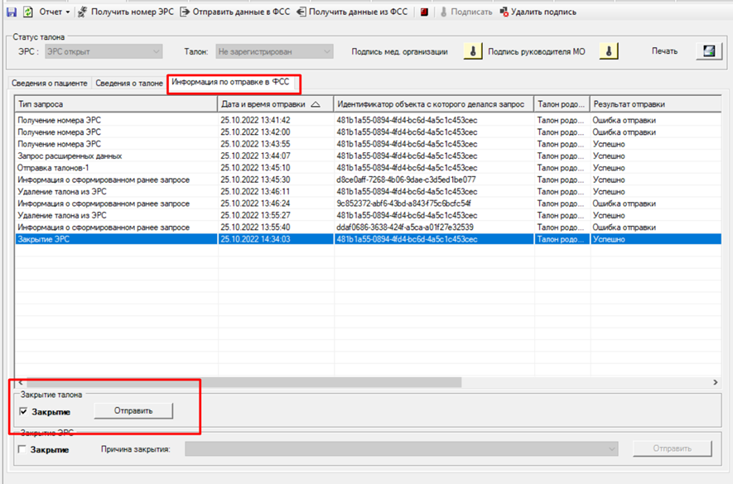Expand the Талон status combo box
Image resolution: width=733 pixels, height=484 pixels.
[274, 52]
